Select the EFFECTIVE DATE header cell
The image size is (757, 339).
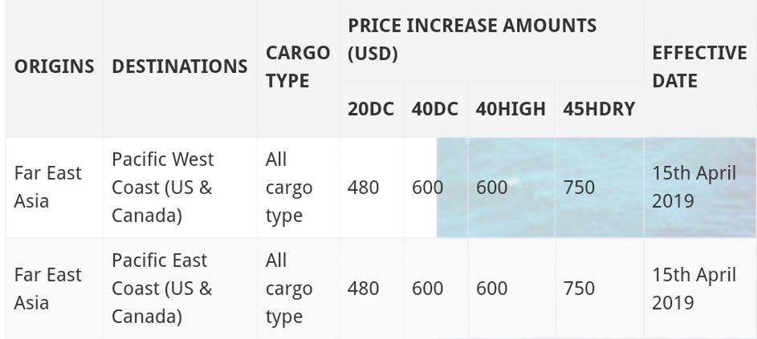point(699,67)
